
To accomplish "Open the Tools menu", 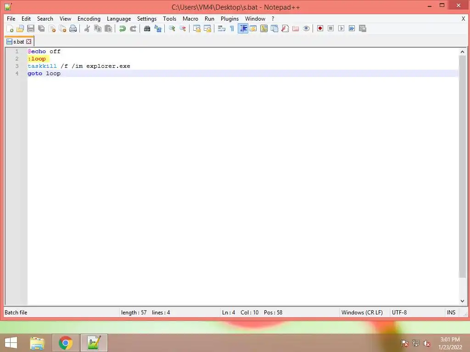I will 169,18.
